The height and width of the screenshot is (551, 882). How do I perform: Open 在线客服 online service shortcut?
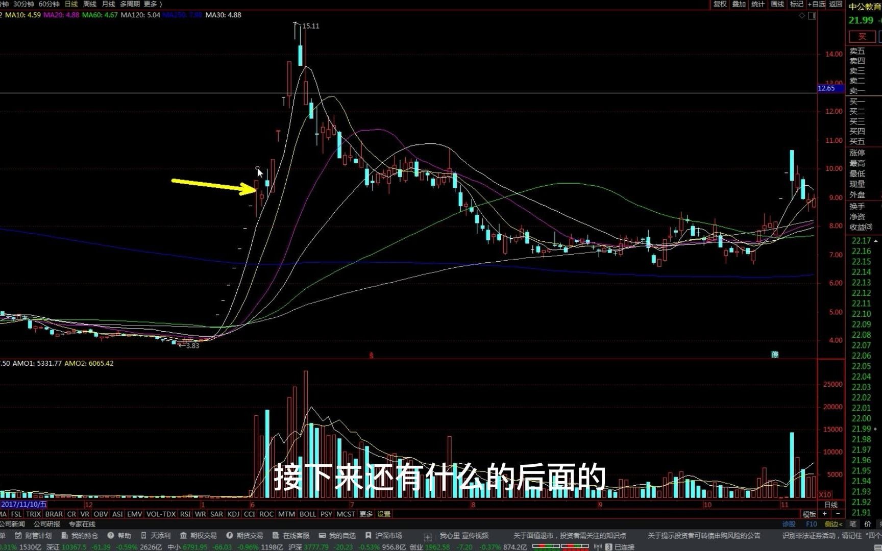(x=291, y=535)
